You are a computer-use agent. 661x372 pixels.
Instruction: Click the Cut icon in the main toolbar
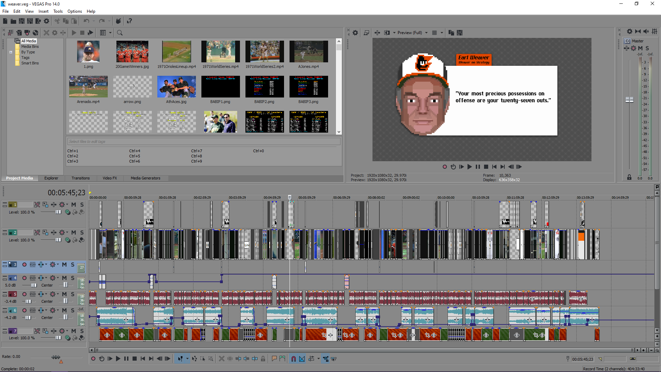[x=57, y=21]
